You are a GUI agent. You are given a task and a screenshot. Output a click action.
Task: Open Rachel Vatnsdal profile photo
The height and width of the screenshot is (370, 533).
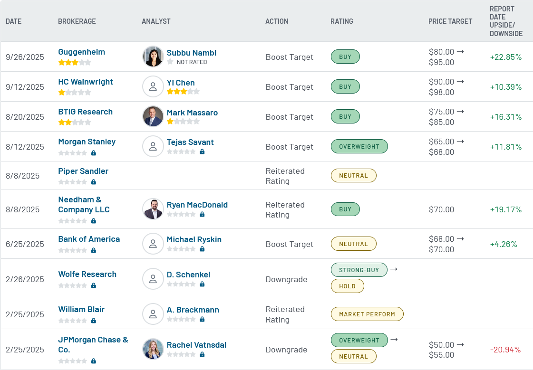[153, 349]
